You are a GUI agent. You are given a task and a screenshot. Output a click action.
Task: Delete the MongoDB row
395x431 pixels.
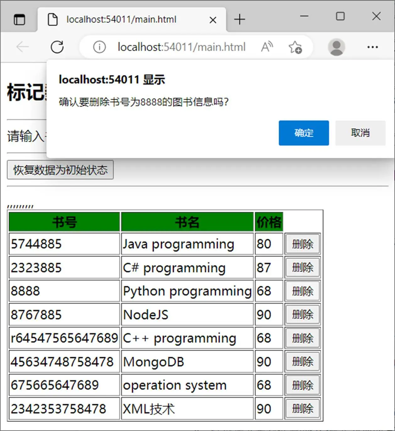(303, 361)
